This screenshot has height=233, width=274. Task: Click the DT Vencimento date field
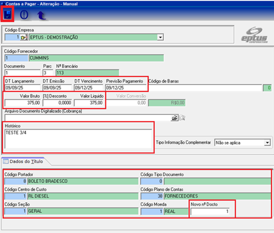(x=88, y=88)
